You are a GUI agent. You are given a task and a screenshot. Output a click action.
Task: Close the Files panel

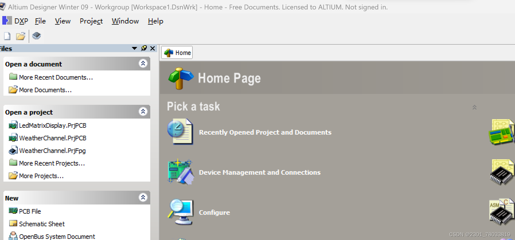click(153, 48)
